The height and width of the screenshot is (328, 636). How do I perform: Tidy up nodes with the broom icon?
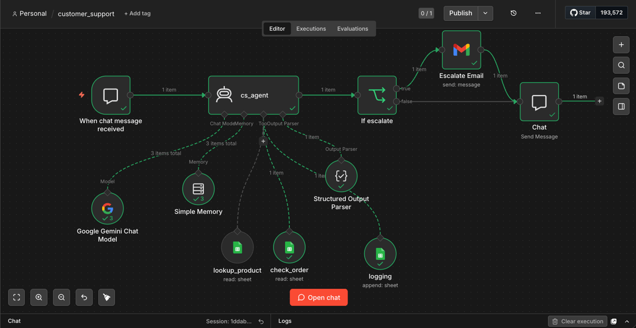(107, 297)
